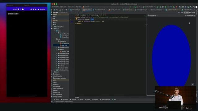The height and width of the screenshot is (111, 198).
Task: Click the blue color gutter swatch
Action: (72, 22)
